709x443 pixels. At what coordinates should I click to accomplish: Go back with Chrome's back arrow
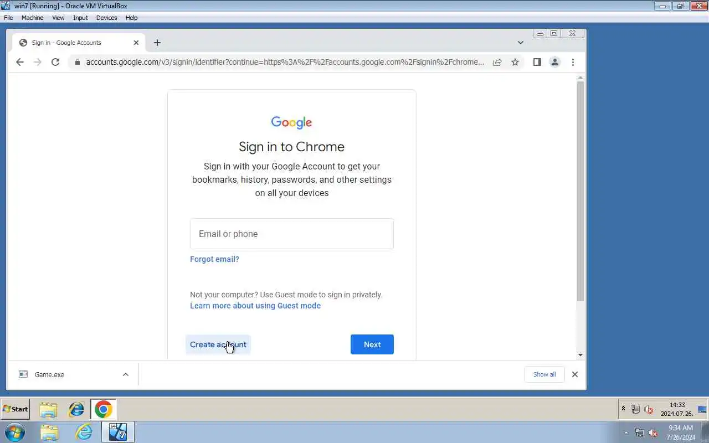(x=20, y=62)
